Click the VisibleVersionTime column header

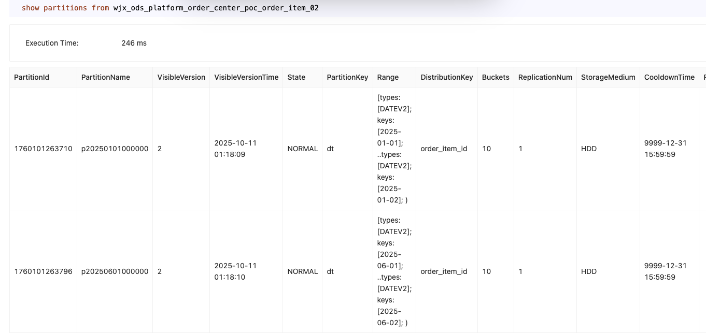246,77
